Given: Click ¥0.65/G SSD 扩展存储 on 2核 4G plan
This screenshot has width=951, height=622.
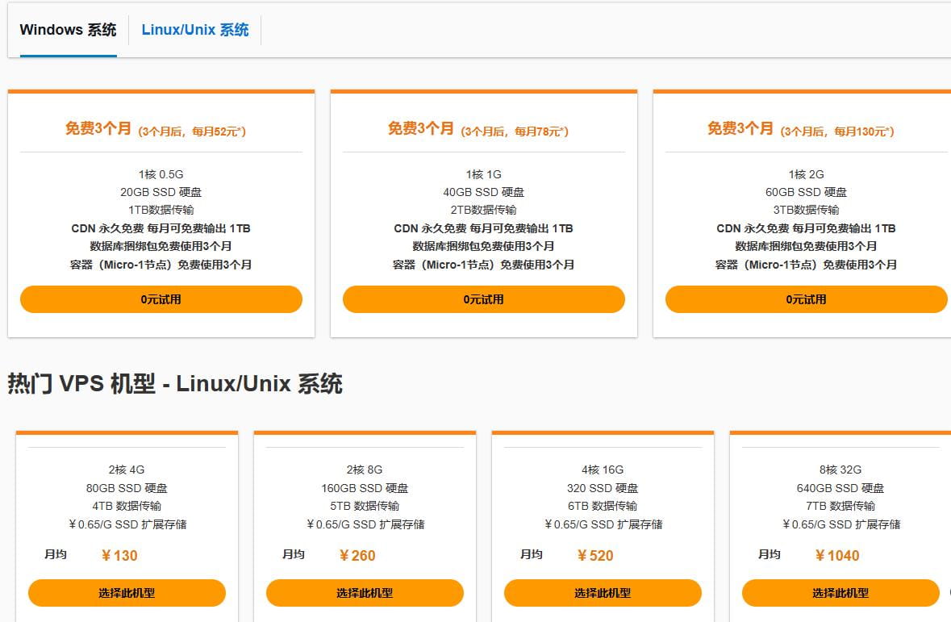Looking at the screenshot, I should pyautogui.click(x=126, y=524).
